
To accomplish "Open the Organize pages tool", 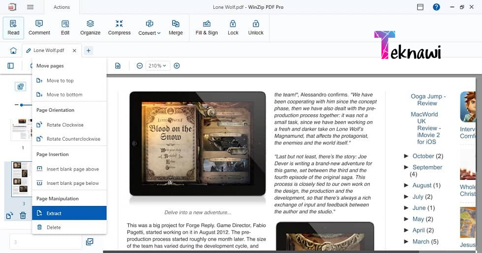I will pos(90,28).
